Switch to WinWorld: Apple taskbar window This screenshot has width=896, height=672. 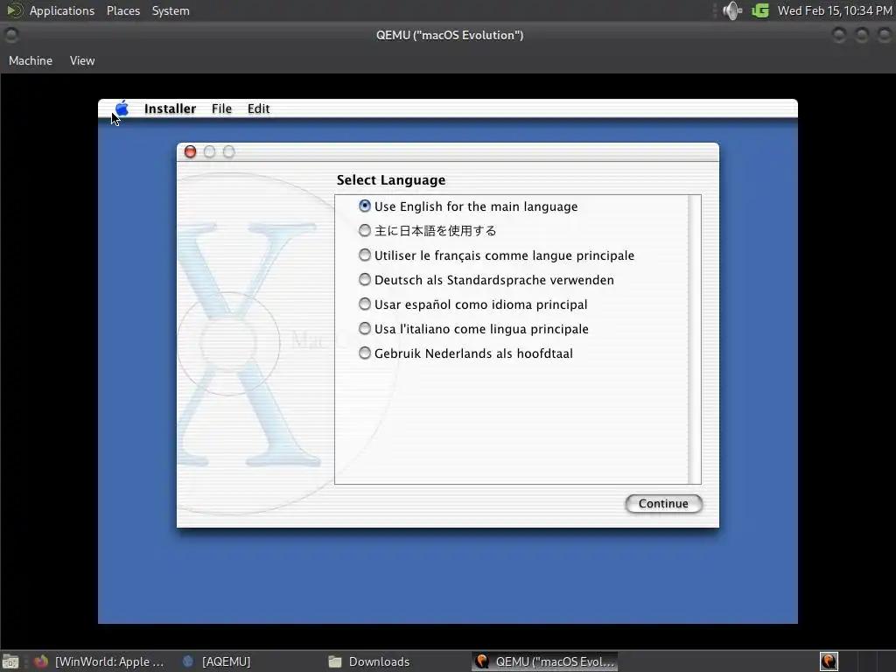(100, 661)
